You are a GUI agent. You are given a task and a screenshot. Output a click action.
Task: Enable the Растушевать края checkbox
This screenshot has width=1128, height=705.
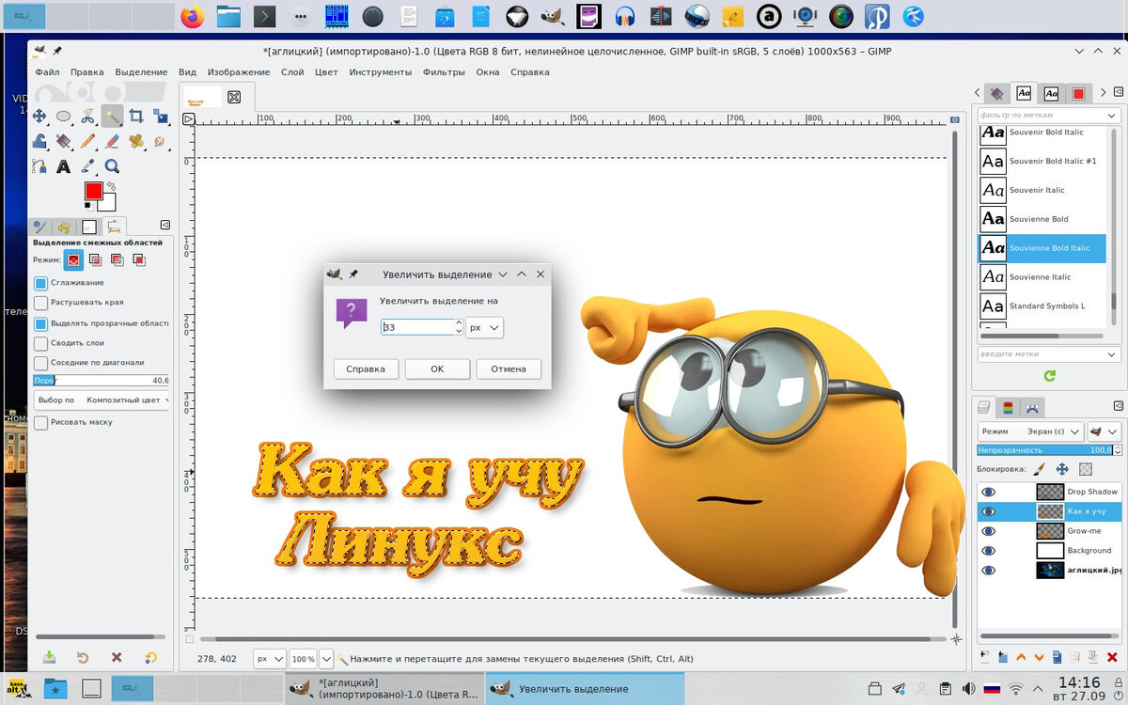point(40,303)
